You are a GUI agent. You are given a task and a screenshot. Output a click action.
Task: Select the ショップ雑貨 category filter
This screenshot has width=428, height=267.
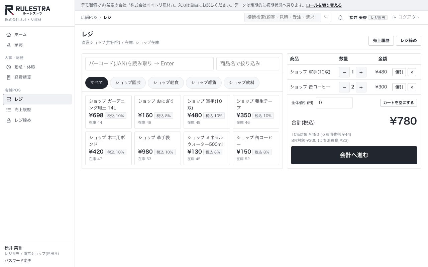click(204, 83)
